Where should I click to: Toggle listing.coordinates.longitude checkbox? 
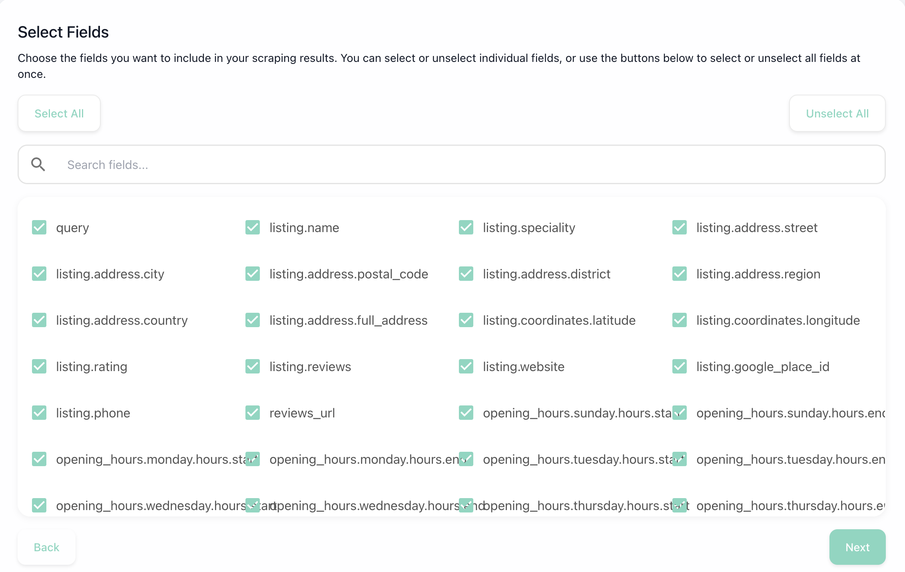pyautogui.click(x=680, y=320)
